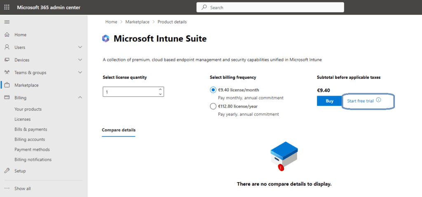Select €112.80 license/year billing option

pos(213,106)
